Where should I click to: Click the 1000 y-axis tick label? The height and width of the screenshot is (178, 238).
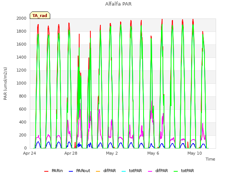point(22,83)
